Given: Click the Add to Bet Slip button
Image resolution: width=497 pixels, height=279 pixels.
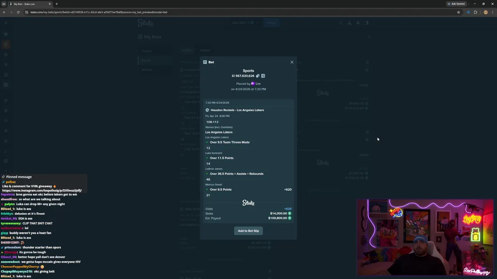Looking at the screenshot, I should coord(248,231).
